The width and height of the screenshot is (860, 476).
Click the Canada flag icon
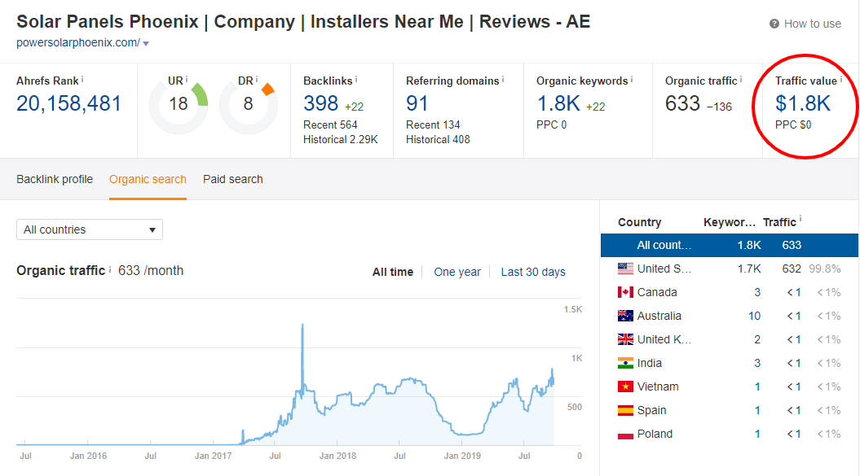point(625,292)
